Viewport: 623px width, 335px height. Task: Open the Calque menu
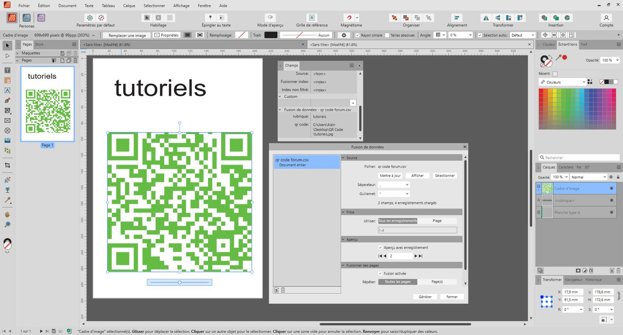point(129,6)
